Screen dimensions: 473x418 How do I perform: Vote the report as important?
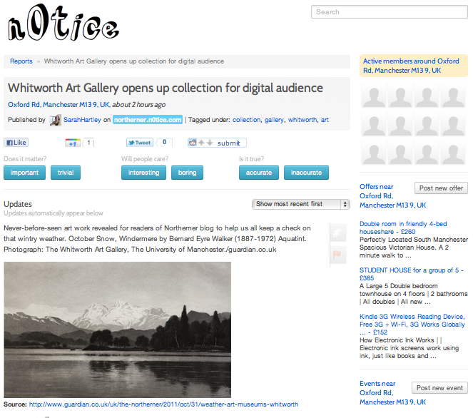pos(24,173)
